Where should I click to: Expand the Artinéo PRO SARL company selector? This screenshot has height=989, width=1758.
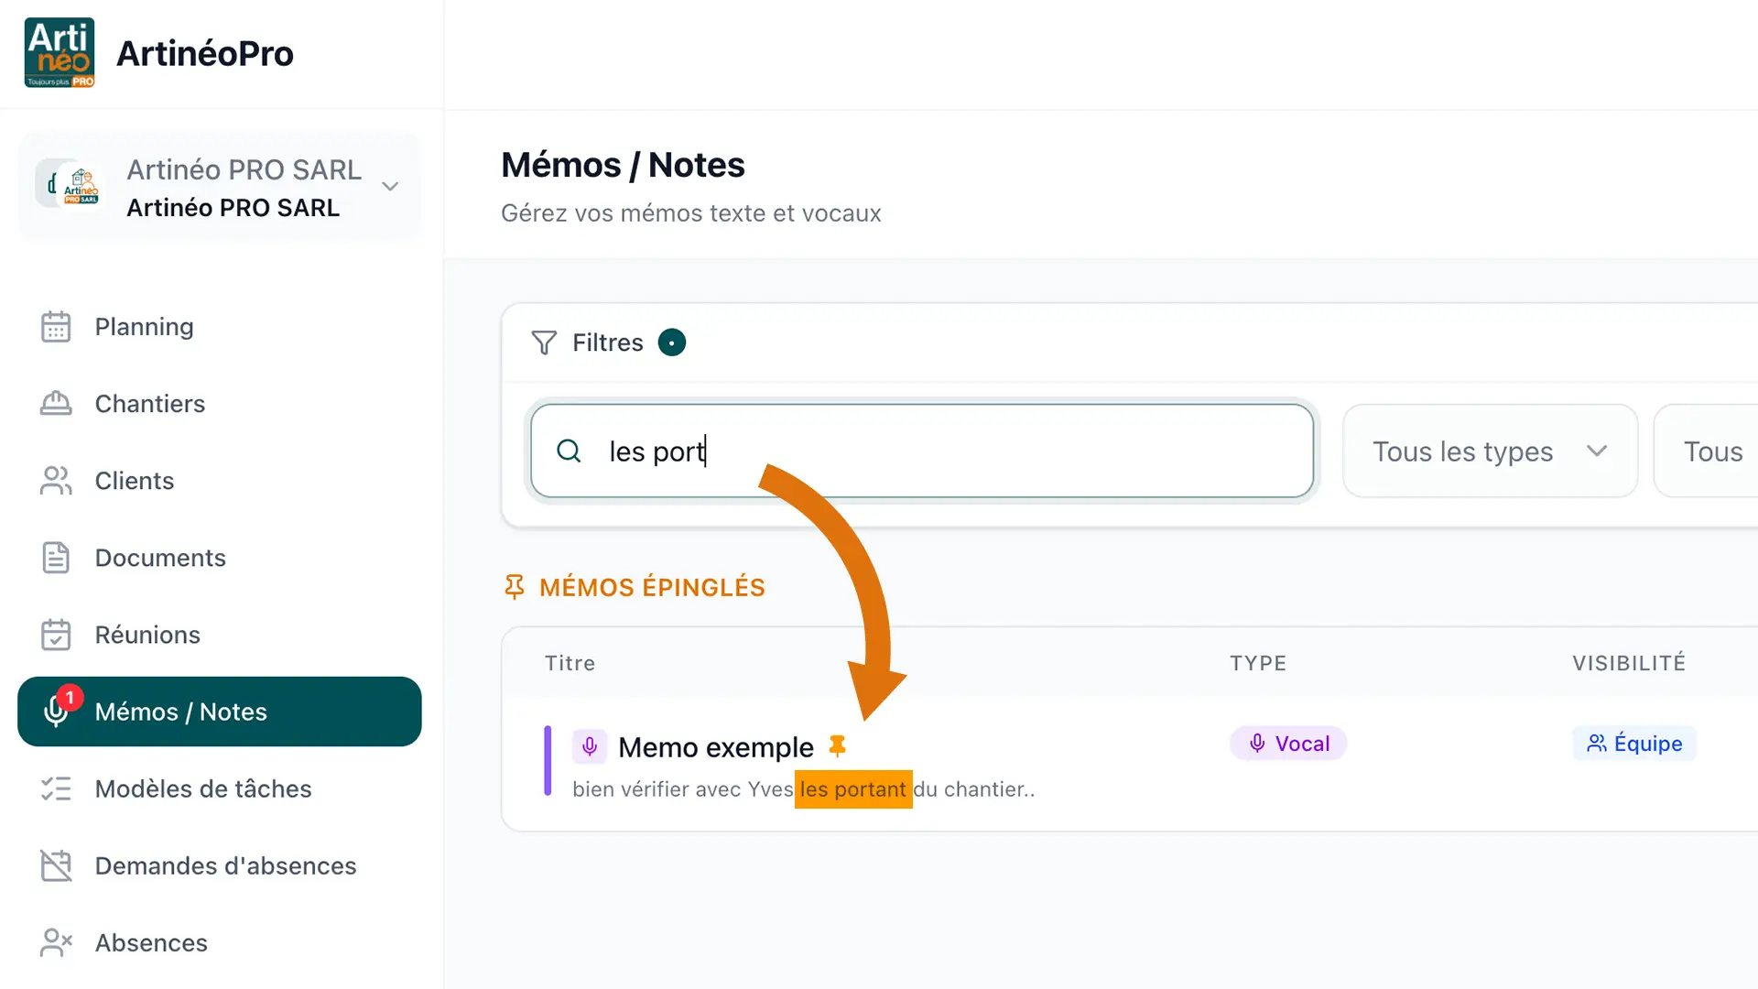220,187
